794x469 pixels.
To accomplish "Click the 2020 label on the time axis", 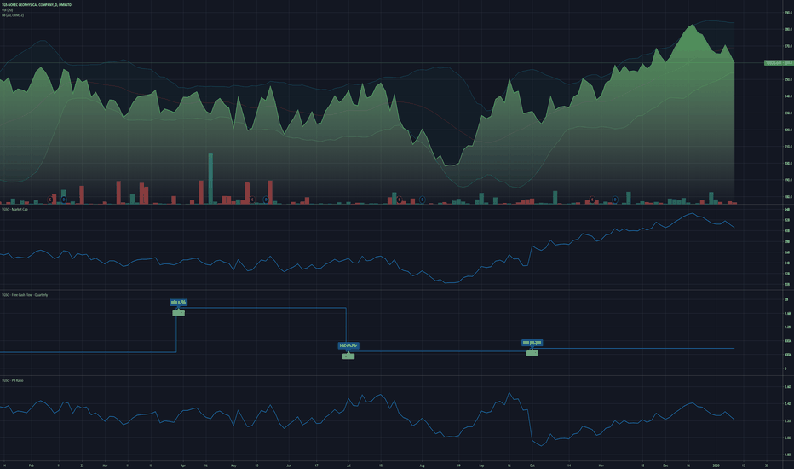I will [x=716, y=465].
